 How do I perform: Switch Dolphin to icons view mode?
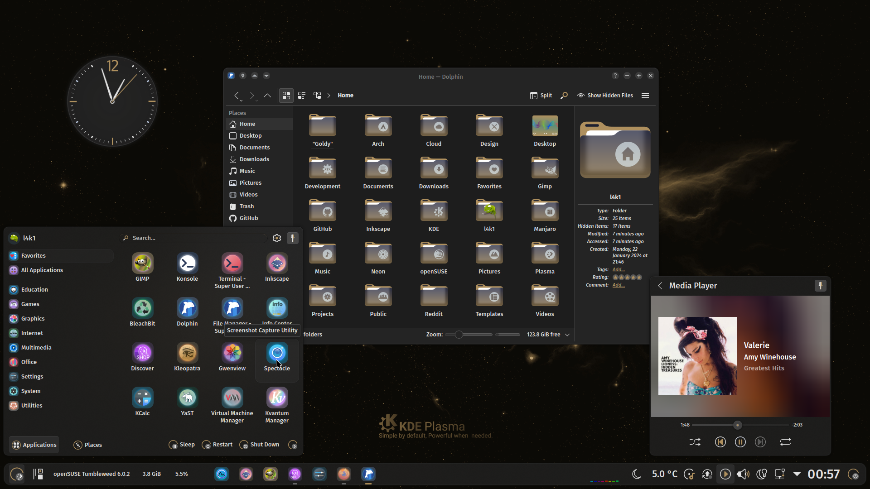[286, 96]
